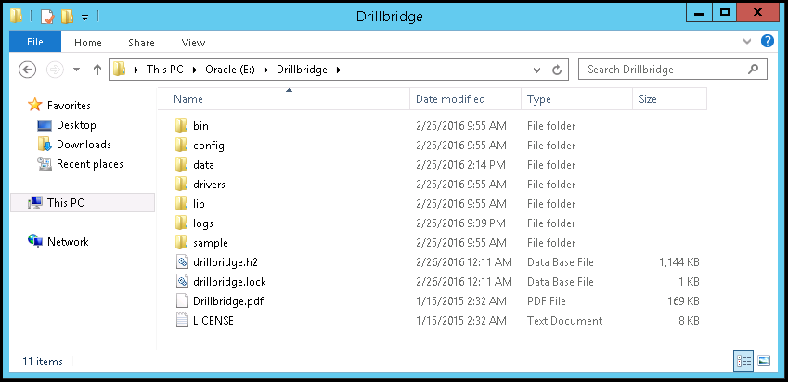Sort by the Size column header
The image size is (788, 382).
[670, 99]
